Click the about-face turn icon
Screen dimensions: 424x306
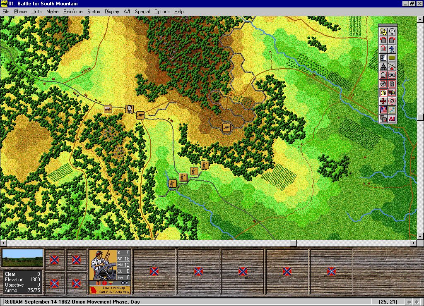pos(383,49)
